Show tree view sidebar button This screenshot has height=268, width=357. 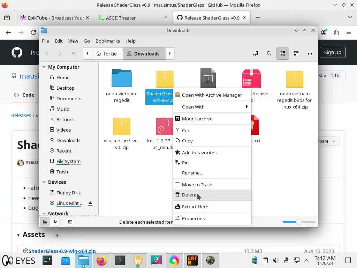click(x=55, y=222)
